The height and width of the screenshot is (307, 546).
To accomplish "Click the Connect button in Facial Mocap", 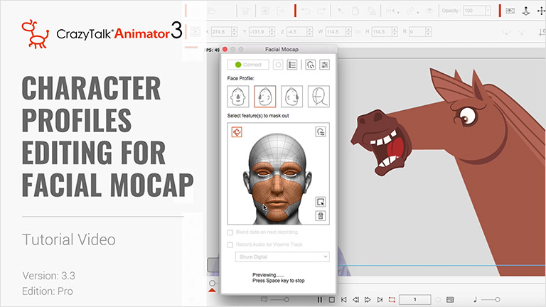I will (248, 65).
